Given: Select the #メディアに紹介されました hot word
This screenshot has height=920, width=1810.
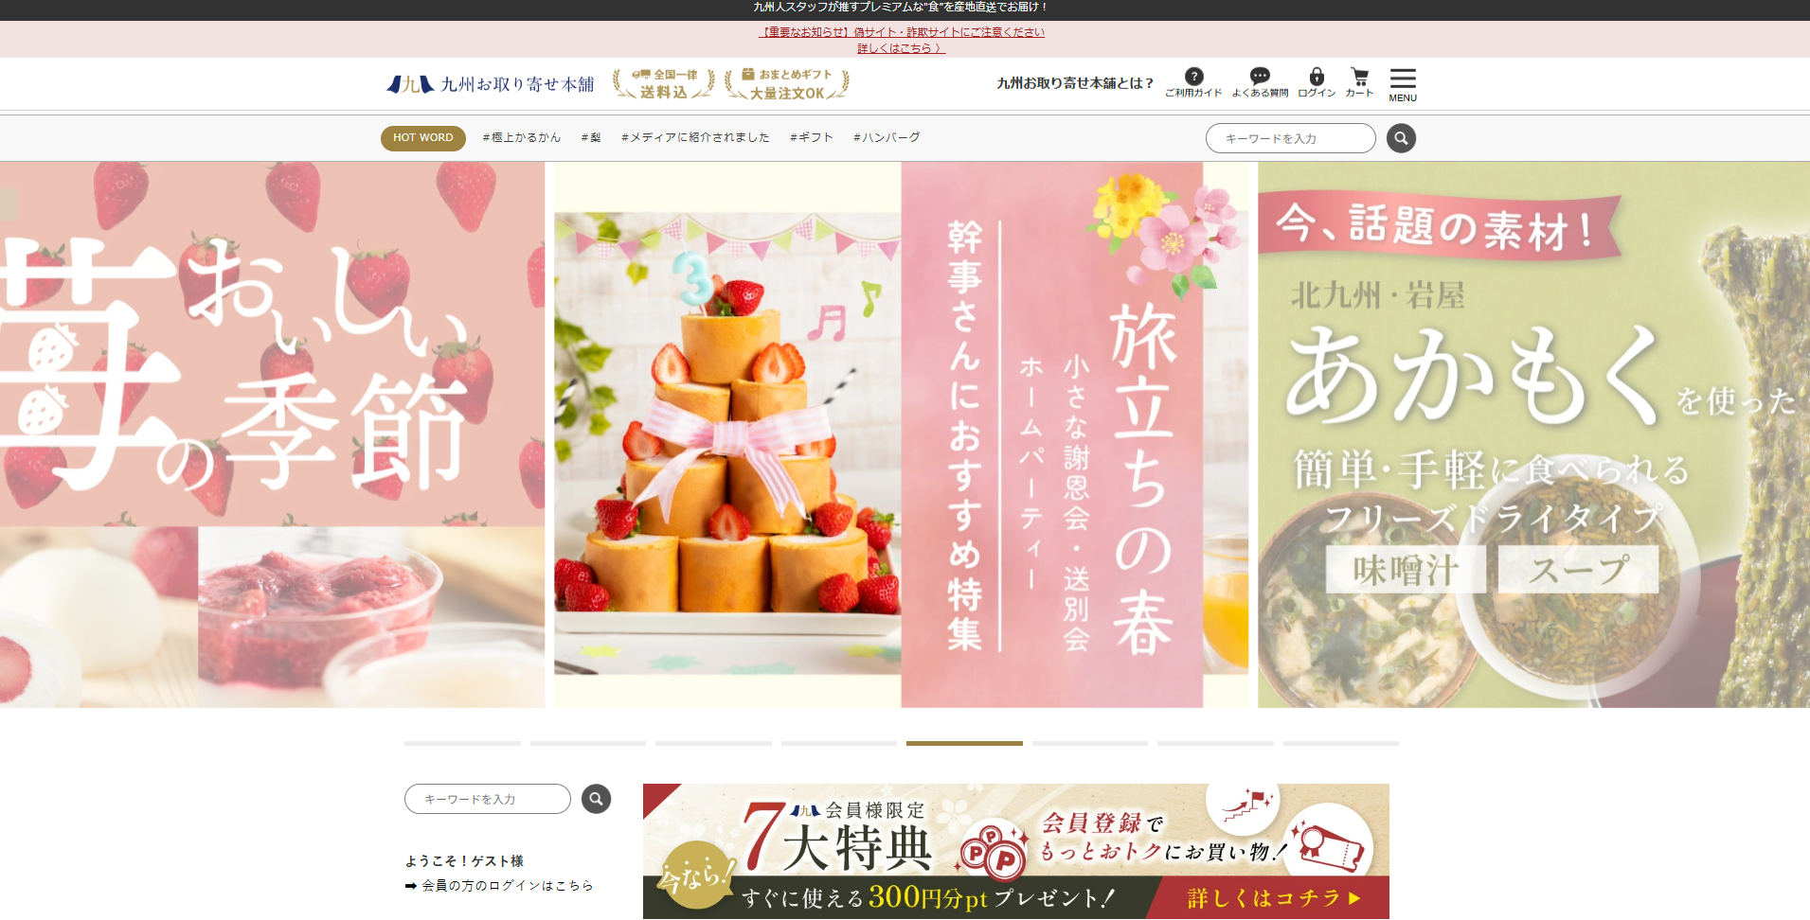Looking at the screenshot, I should (695, 138).
